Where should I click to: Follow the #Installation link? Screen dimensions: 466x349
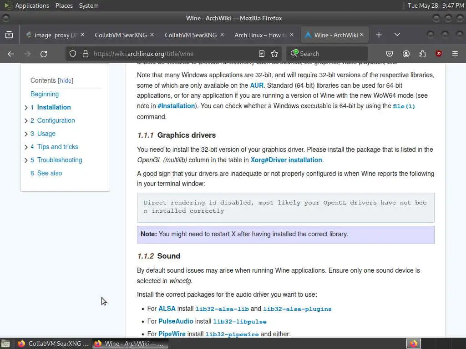[176, 106]
